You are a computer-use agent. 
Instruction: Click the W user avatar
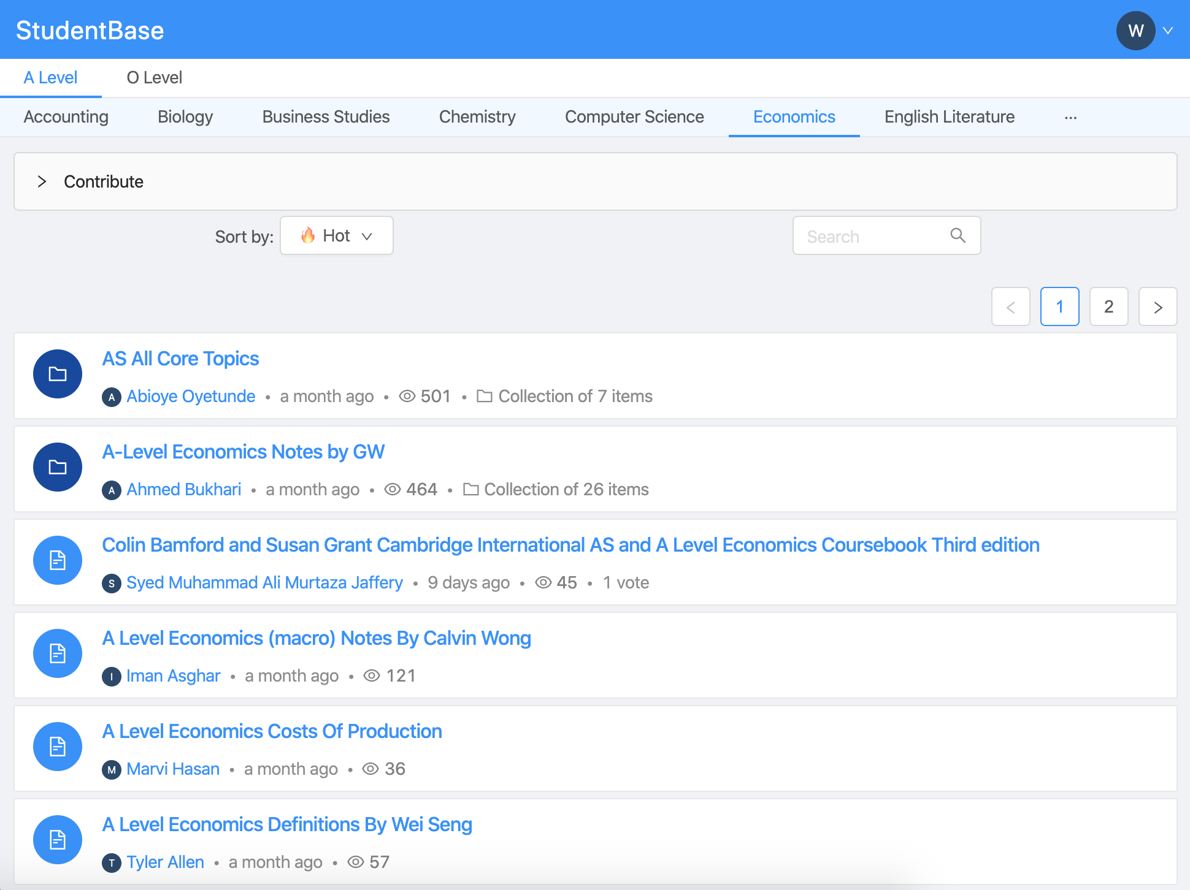pyautogui.click(x=1135, y=31)
